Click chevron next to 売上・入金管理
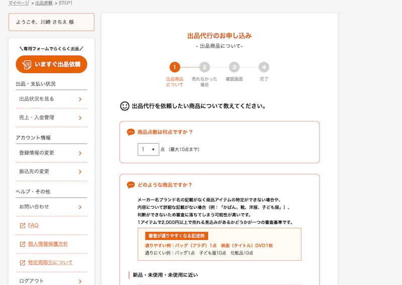 pos(80,118)
